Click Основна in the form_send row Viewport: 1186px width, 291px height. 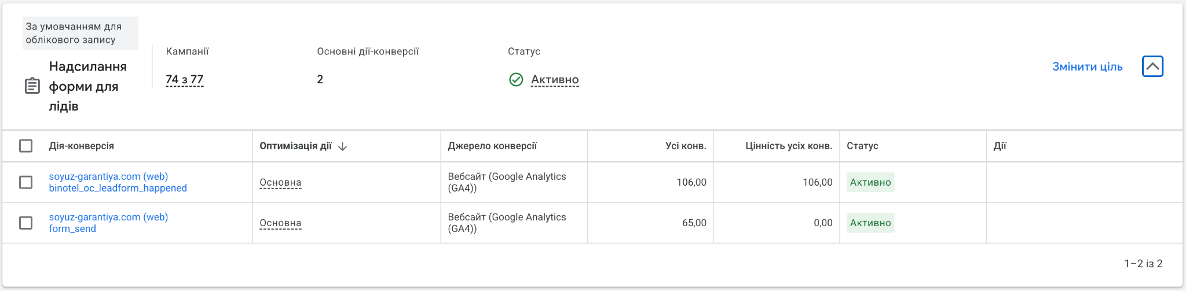point(280,223)
